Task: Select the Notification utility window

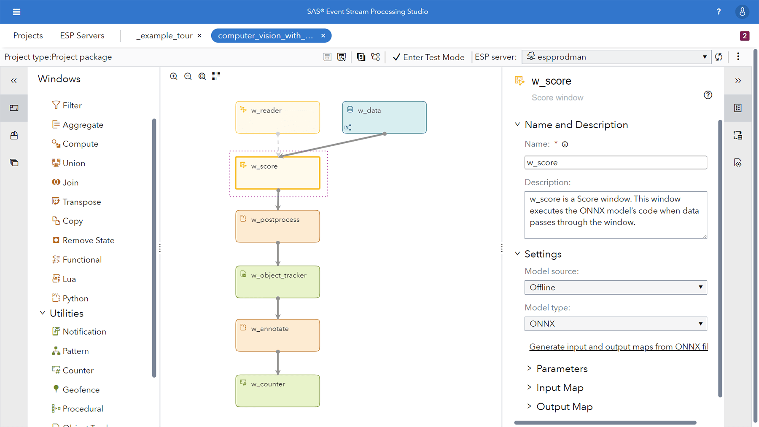Action: (x=79, y=332)
